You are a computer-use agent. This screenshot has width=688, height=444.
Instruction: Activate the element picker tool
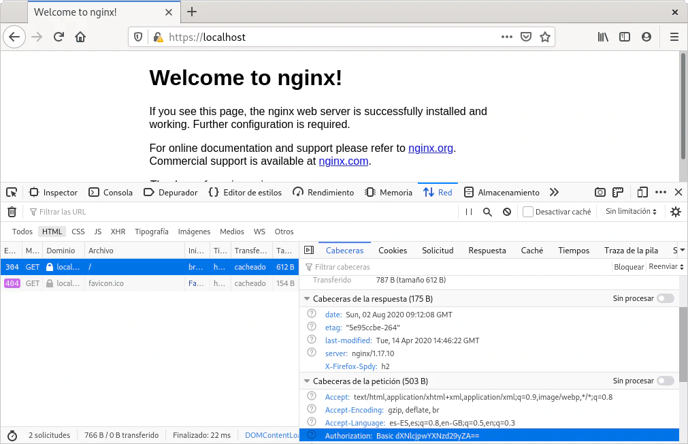[12, 193]
